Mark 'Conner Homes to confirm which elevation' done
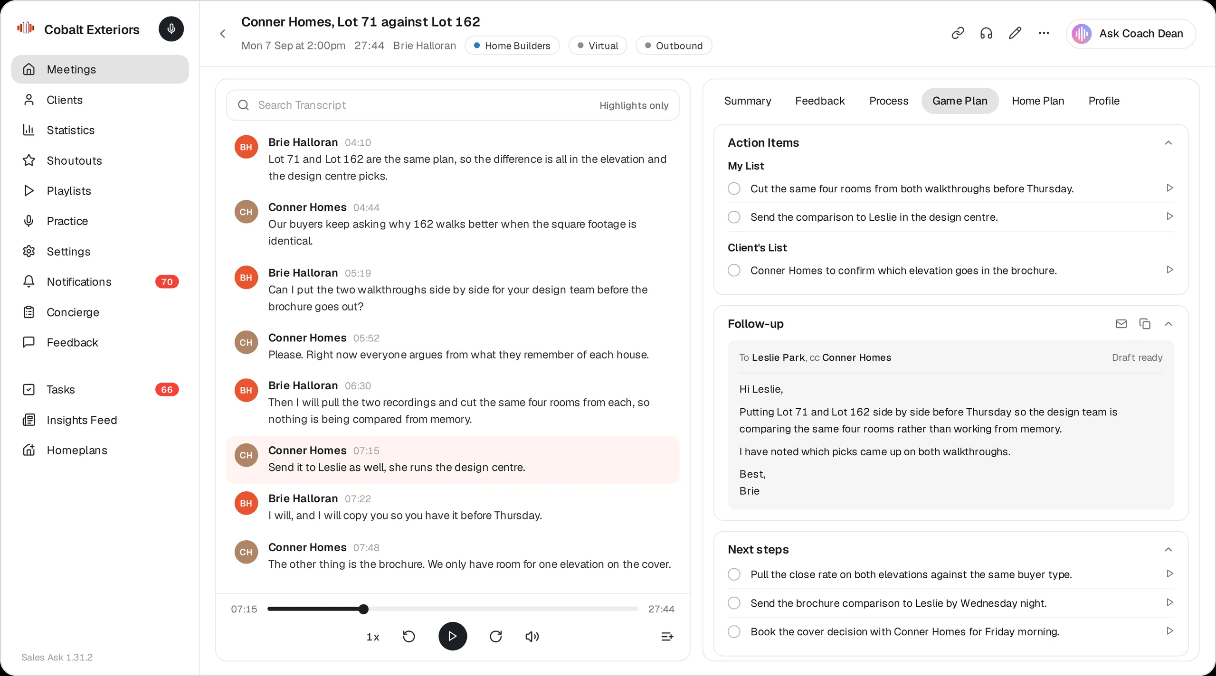 (734, 270)
